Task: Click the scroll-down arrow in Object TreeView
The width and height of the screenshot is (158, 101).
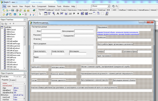Action: pos(24,68)
